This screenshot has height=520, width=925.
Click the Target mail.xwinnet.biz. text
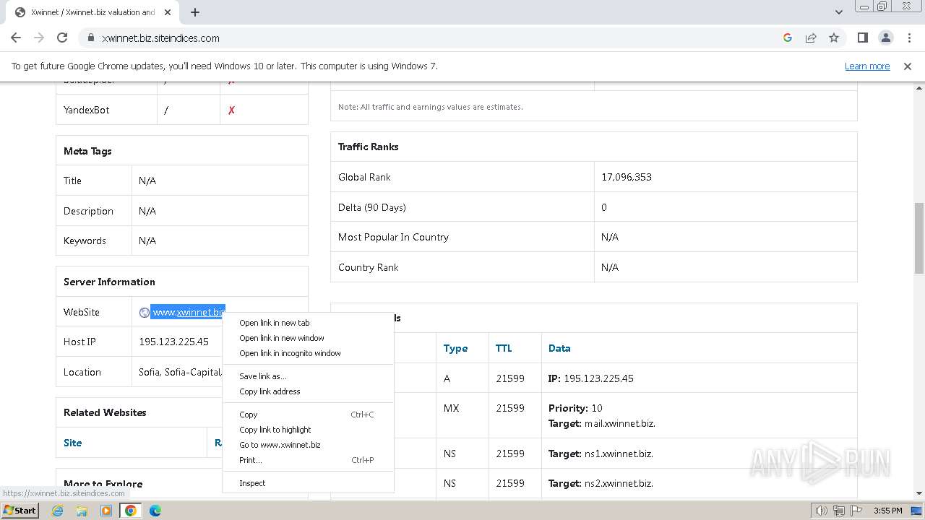click(602, 423)
